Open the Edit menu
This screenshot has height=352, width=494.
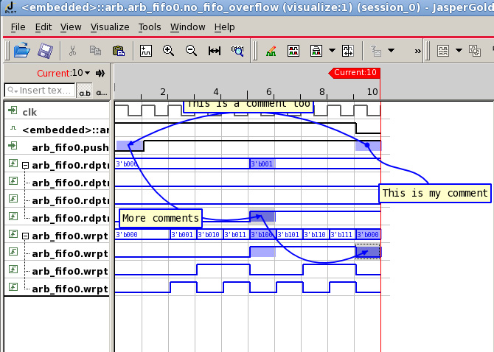click(x=44, y=27)
